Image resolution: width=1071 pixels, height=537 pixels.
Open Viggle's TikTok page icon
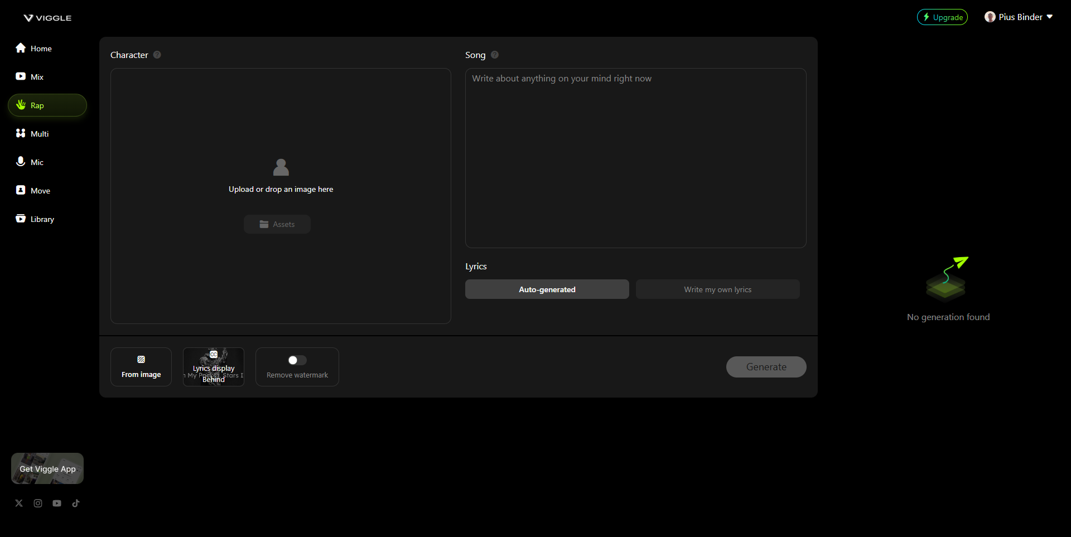pyautogui.click(x=76, y=503)
